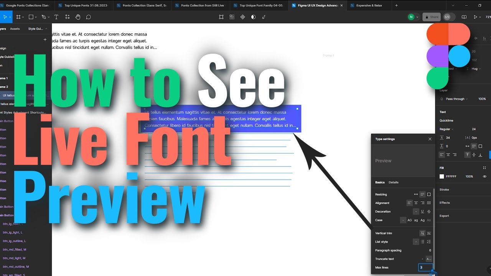This screenshot has width=491, height=276.
Task: Open the Comment tool
Action: coord(89,17)
